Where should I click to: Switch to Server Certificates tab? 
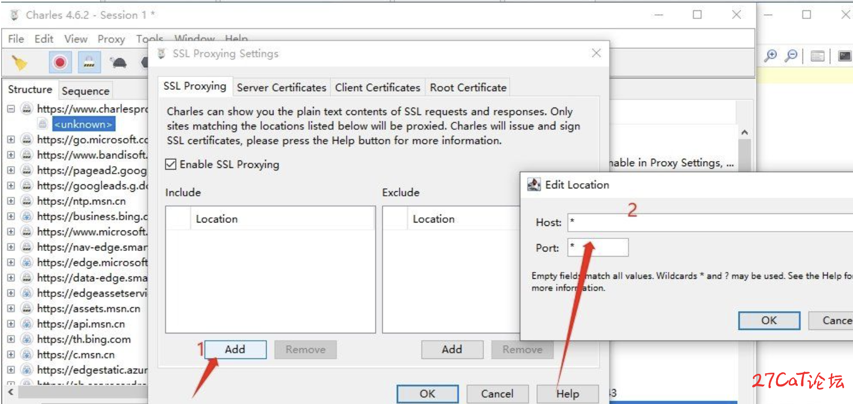click(x=281, y=87)
